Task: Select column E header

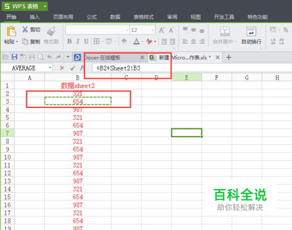Action: pyautogui.click(x=186, y=78)
